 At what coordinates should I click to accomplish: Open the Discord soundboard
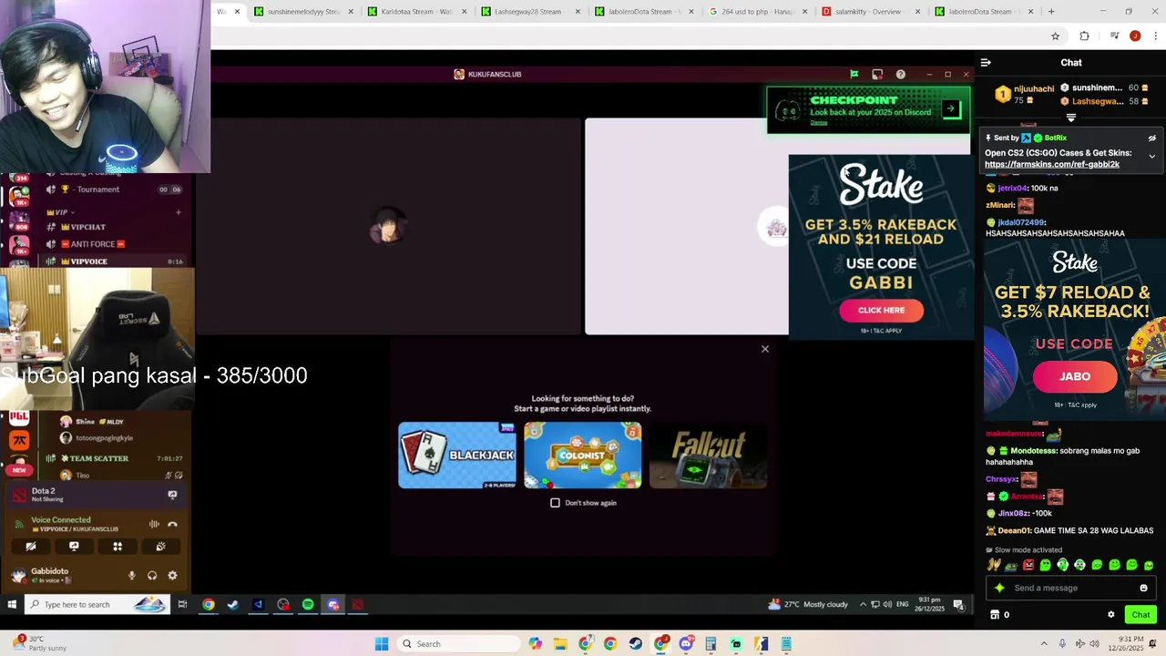[x=160, y=547]
